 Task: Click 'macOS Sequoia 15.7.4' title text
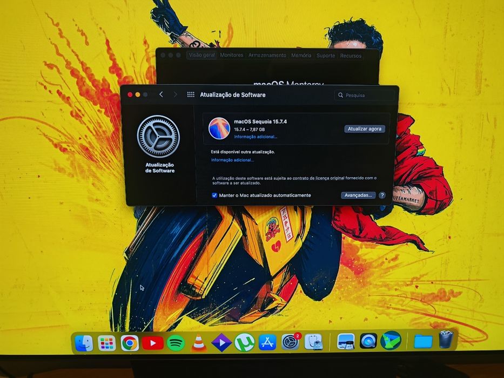click(260, 122)
